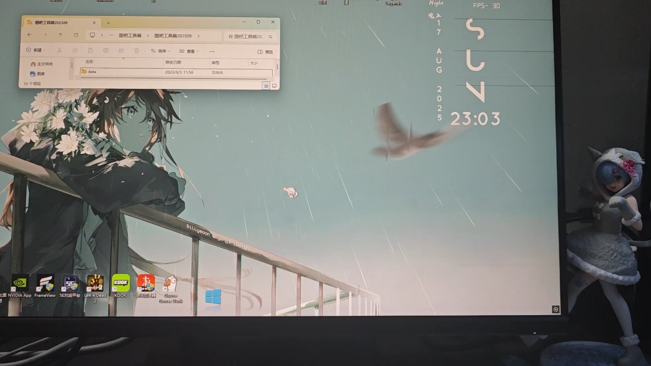Screen dimensions: 651x366
Task: Open the KOOK desktop shortcut
Action: coord(120,285)
